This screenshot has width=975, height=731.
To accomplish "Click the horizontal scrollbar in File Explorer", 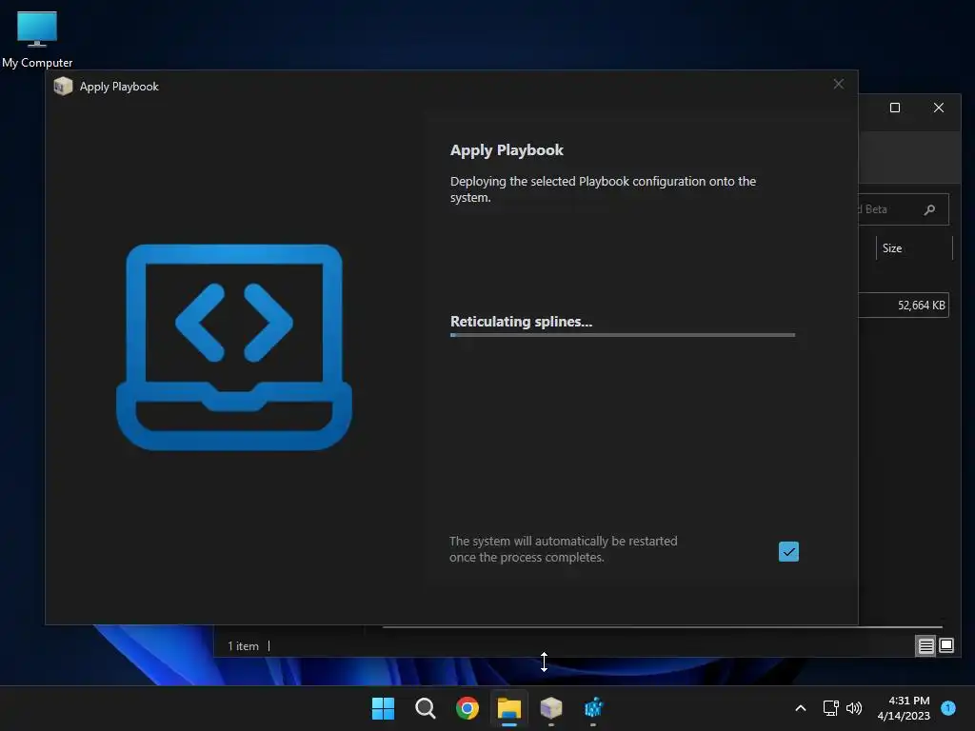I will pos(663,627).
